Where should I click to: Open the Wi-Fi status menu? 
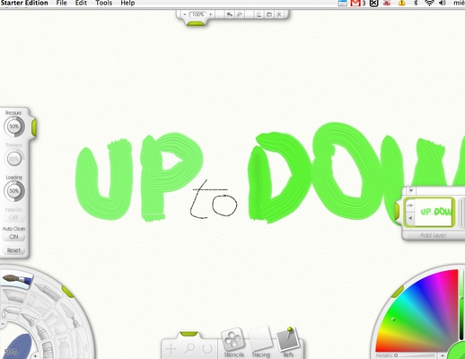click(429, 3)
